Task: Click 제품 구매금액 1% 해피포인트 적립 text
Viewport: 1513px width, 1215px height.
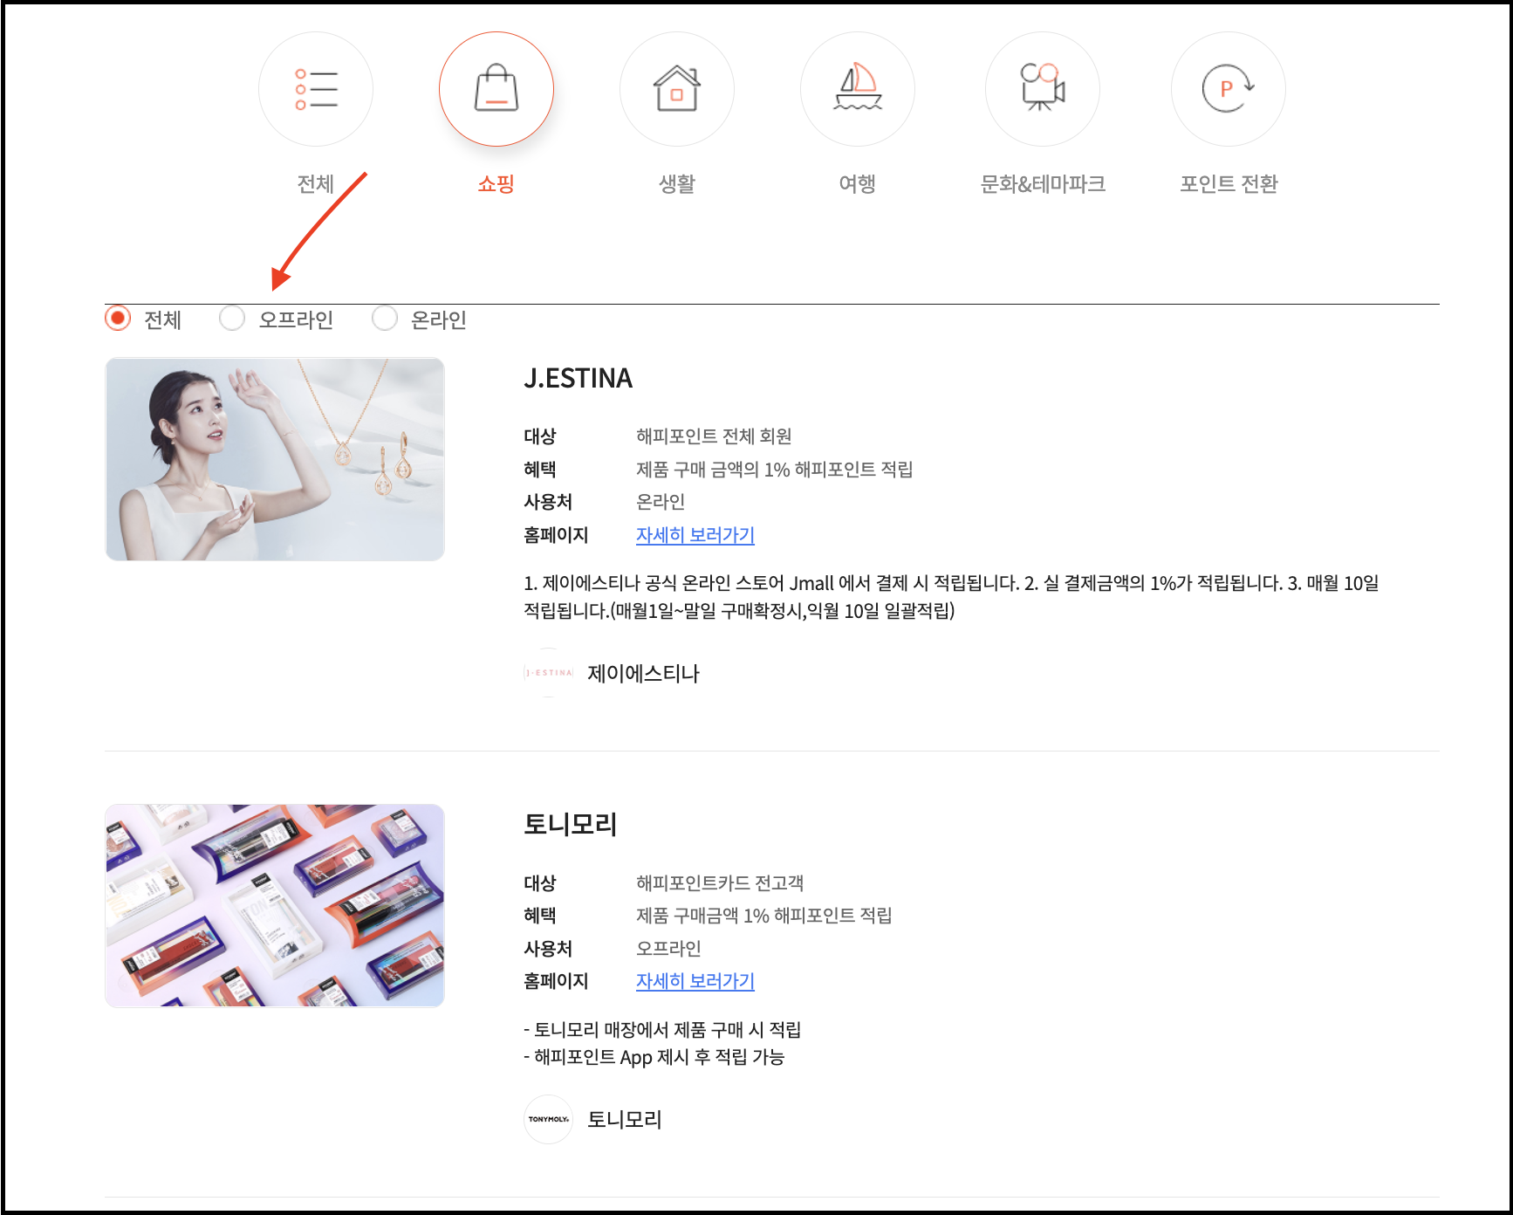Action: coord(764,916)
